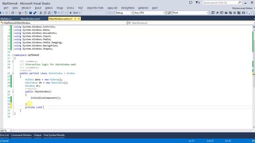Viewport: 255px width, 143px height.
Task: Open the BUILD menu
Action: click(x=38, y=8)
